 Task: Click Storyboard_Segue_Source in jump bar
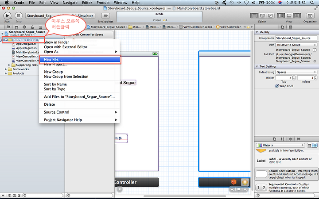pyautogui.click(x=106, y=27)
